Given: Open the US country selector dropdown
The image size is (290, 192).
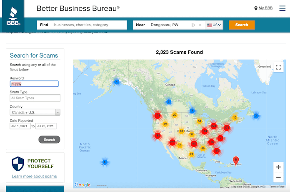Looking at the screenshot, I should tap(215, 25).
